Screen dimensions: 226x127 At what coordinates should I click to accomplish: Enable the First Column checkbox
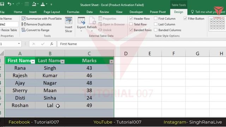(155, 18)
